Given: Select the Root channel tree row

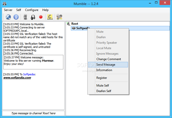Looking at the screenshot, I should (118, 24).
